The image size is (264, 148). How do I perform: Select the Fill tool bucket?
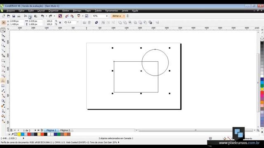click(3, 116)
